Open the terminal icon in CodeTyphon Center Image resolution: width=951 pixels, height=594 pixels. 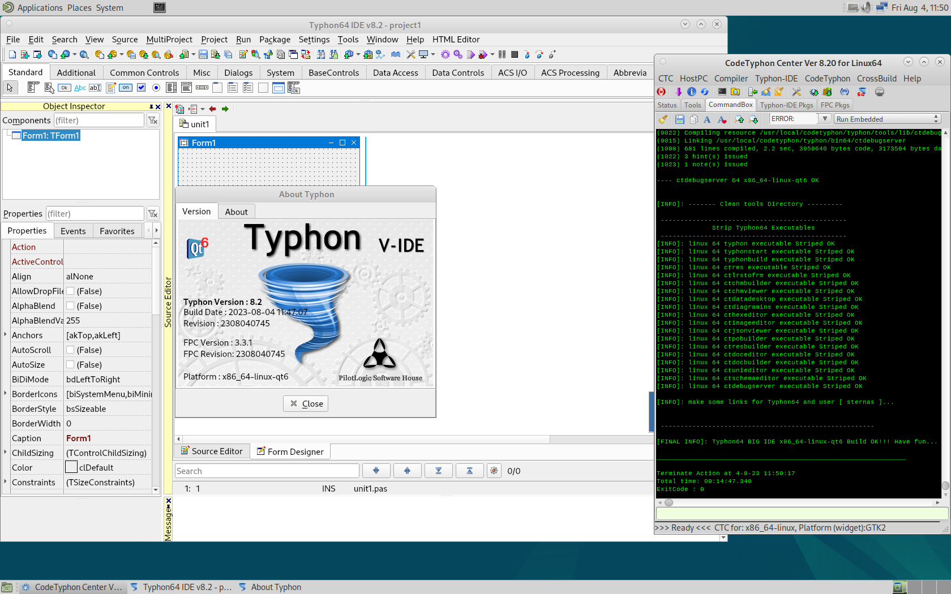coord(722,92)
